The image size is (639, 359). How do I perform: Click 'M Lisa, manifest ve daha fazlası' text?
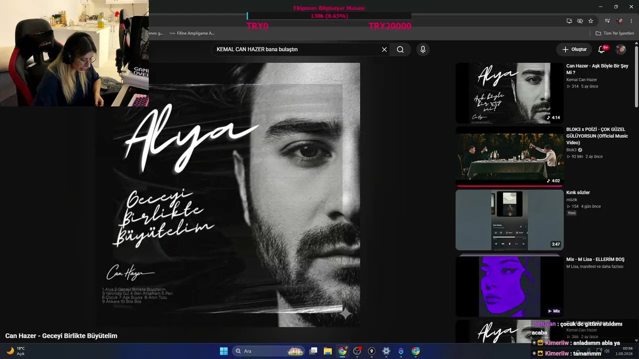[x=595, y=267]
